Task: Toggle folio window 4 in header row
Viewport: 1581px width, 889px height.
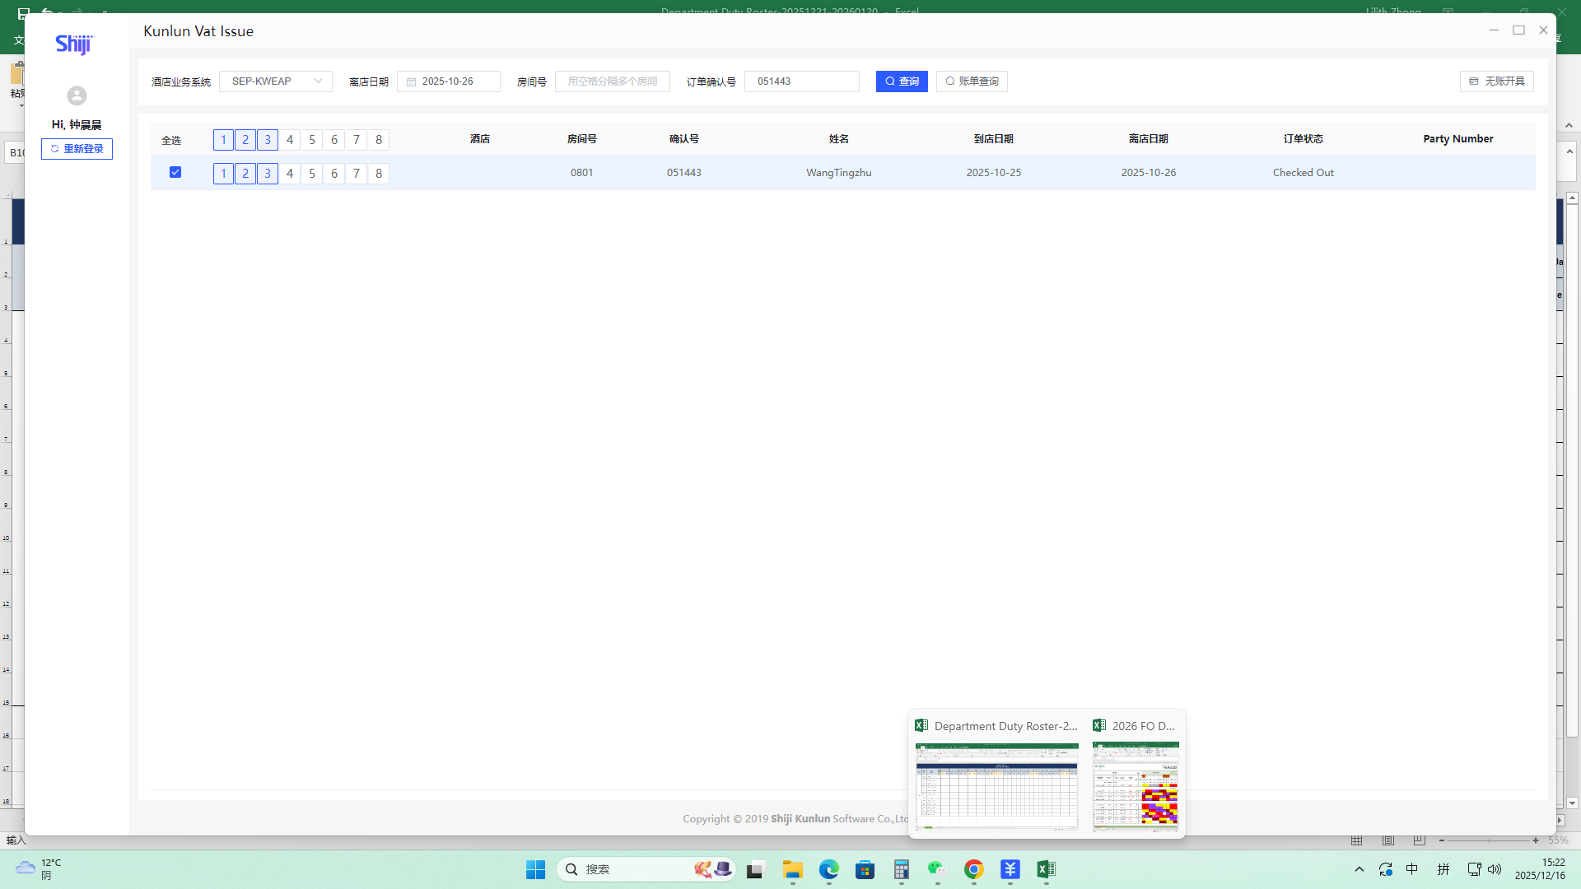Action: pyautogui.click(x=290, y=140)
